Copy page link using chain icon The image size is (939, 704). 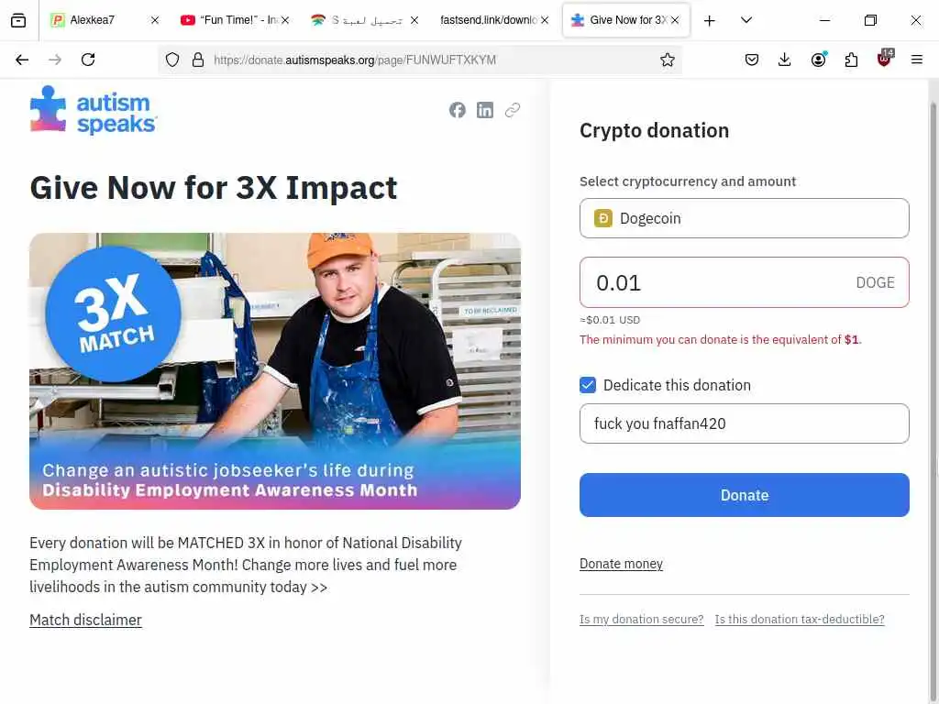point(512,110)
